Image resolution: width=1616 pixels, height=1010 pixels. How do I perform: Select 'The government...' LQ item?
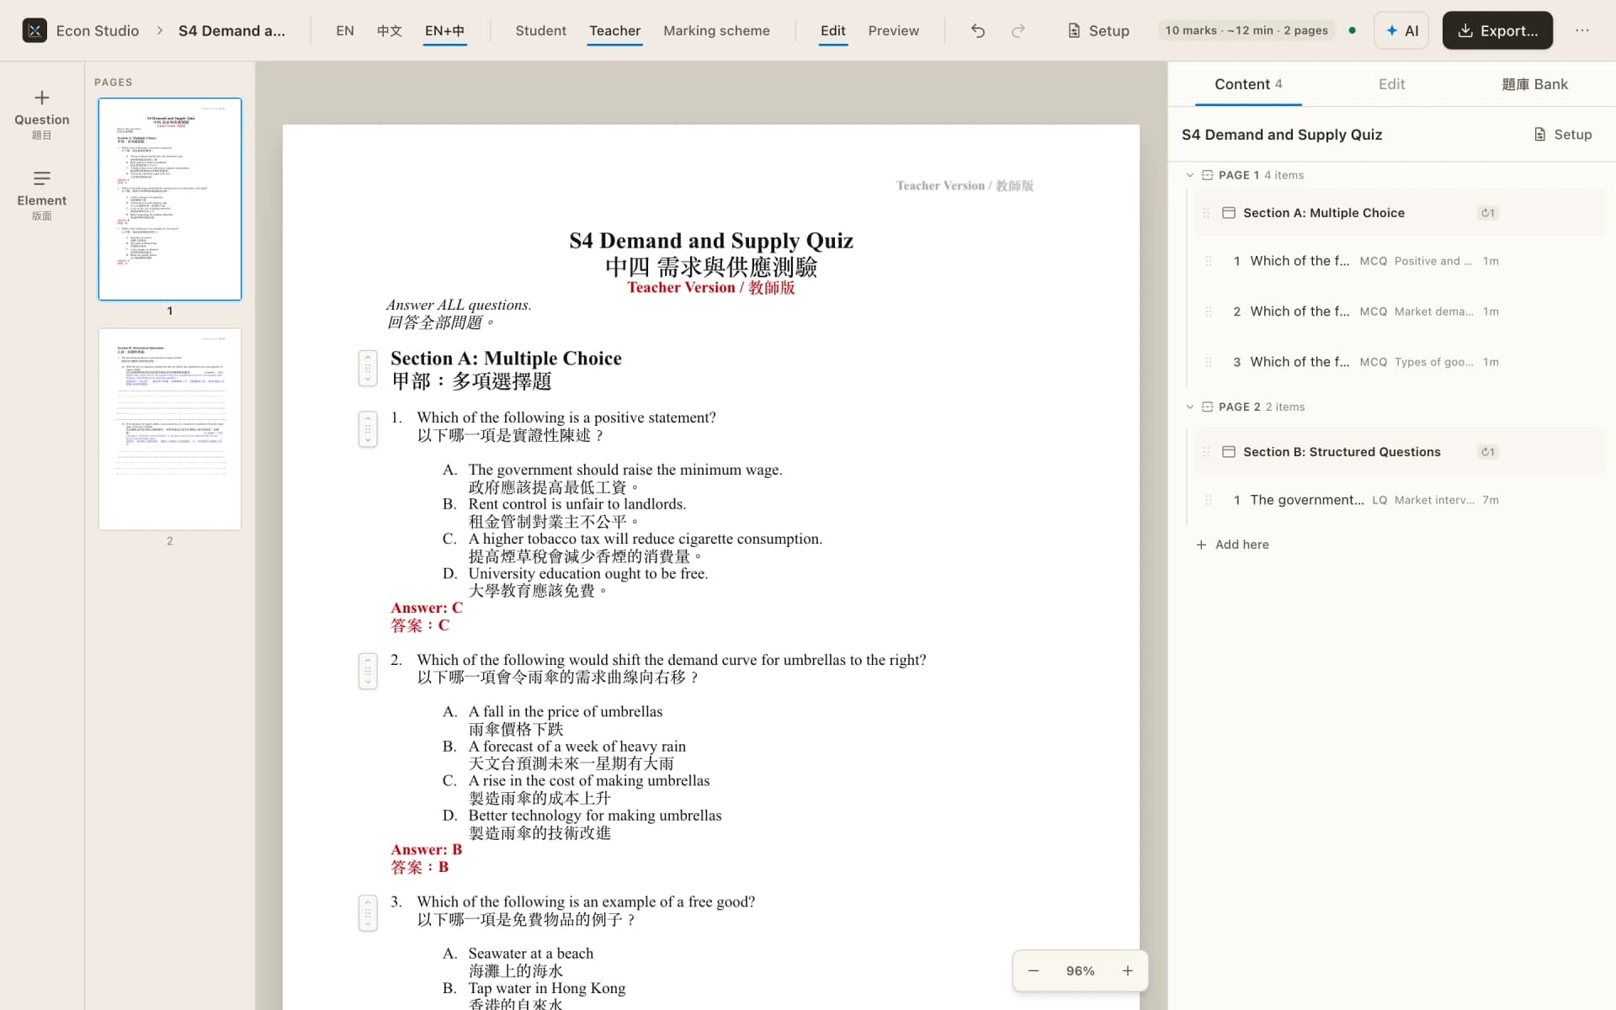(1400, 500)
